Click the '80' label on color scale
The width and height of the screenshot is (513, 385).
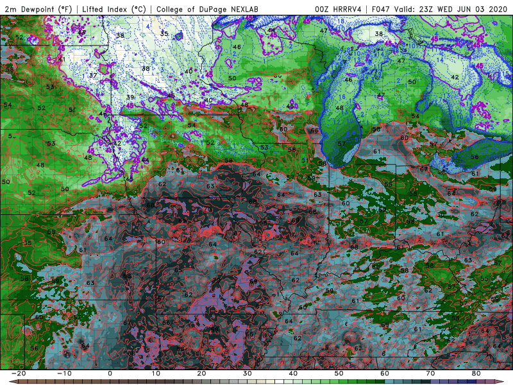(x=476, y=373)
